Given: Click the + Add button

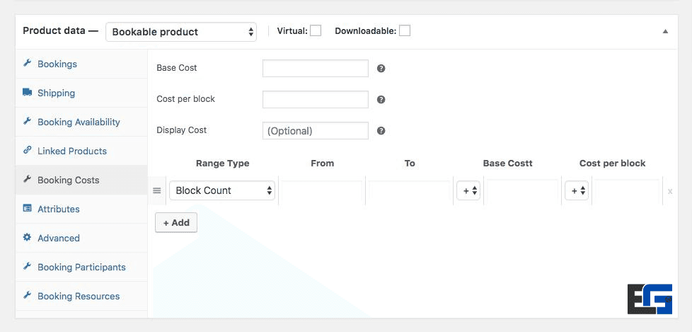Looking at the screenshot, I should coord(176,222).
